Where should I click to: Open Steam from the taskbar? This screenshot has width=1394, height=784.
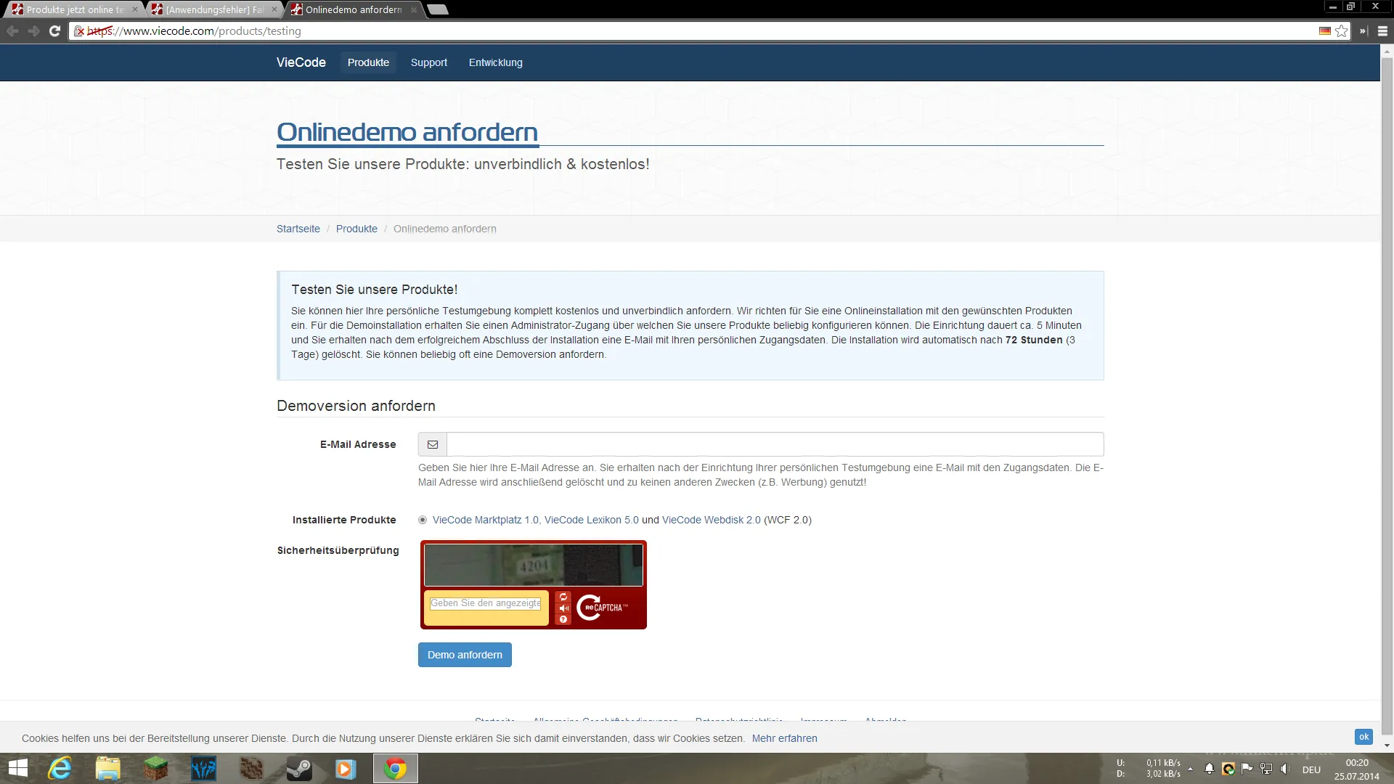click(x=298, y=768)
